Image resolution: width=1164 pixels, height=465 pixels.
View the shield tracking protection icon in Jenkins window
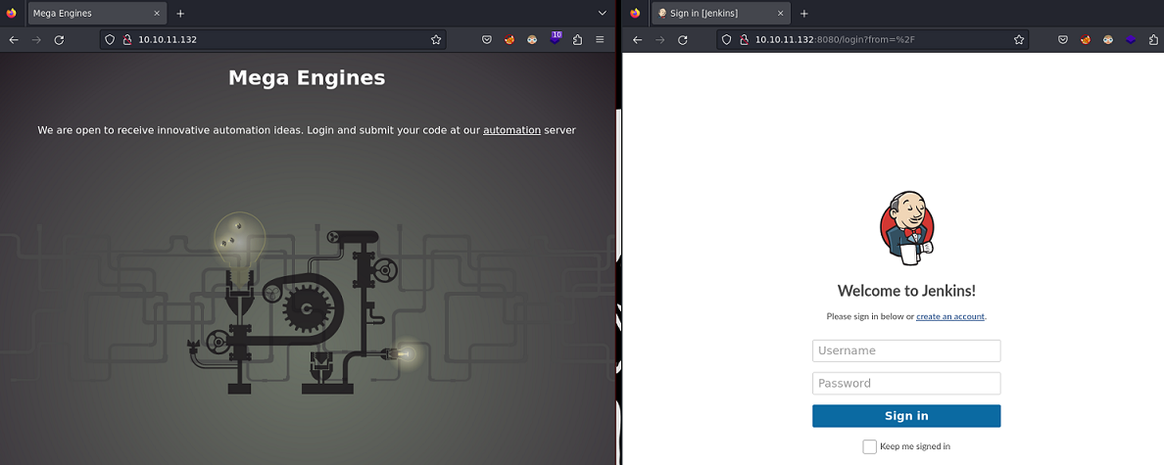pyautogui.click(x=726, y=40)
